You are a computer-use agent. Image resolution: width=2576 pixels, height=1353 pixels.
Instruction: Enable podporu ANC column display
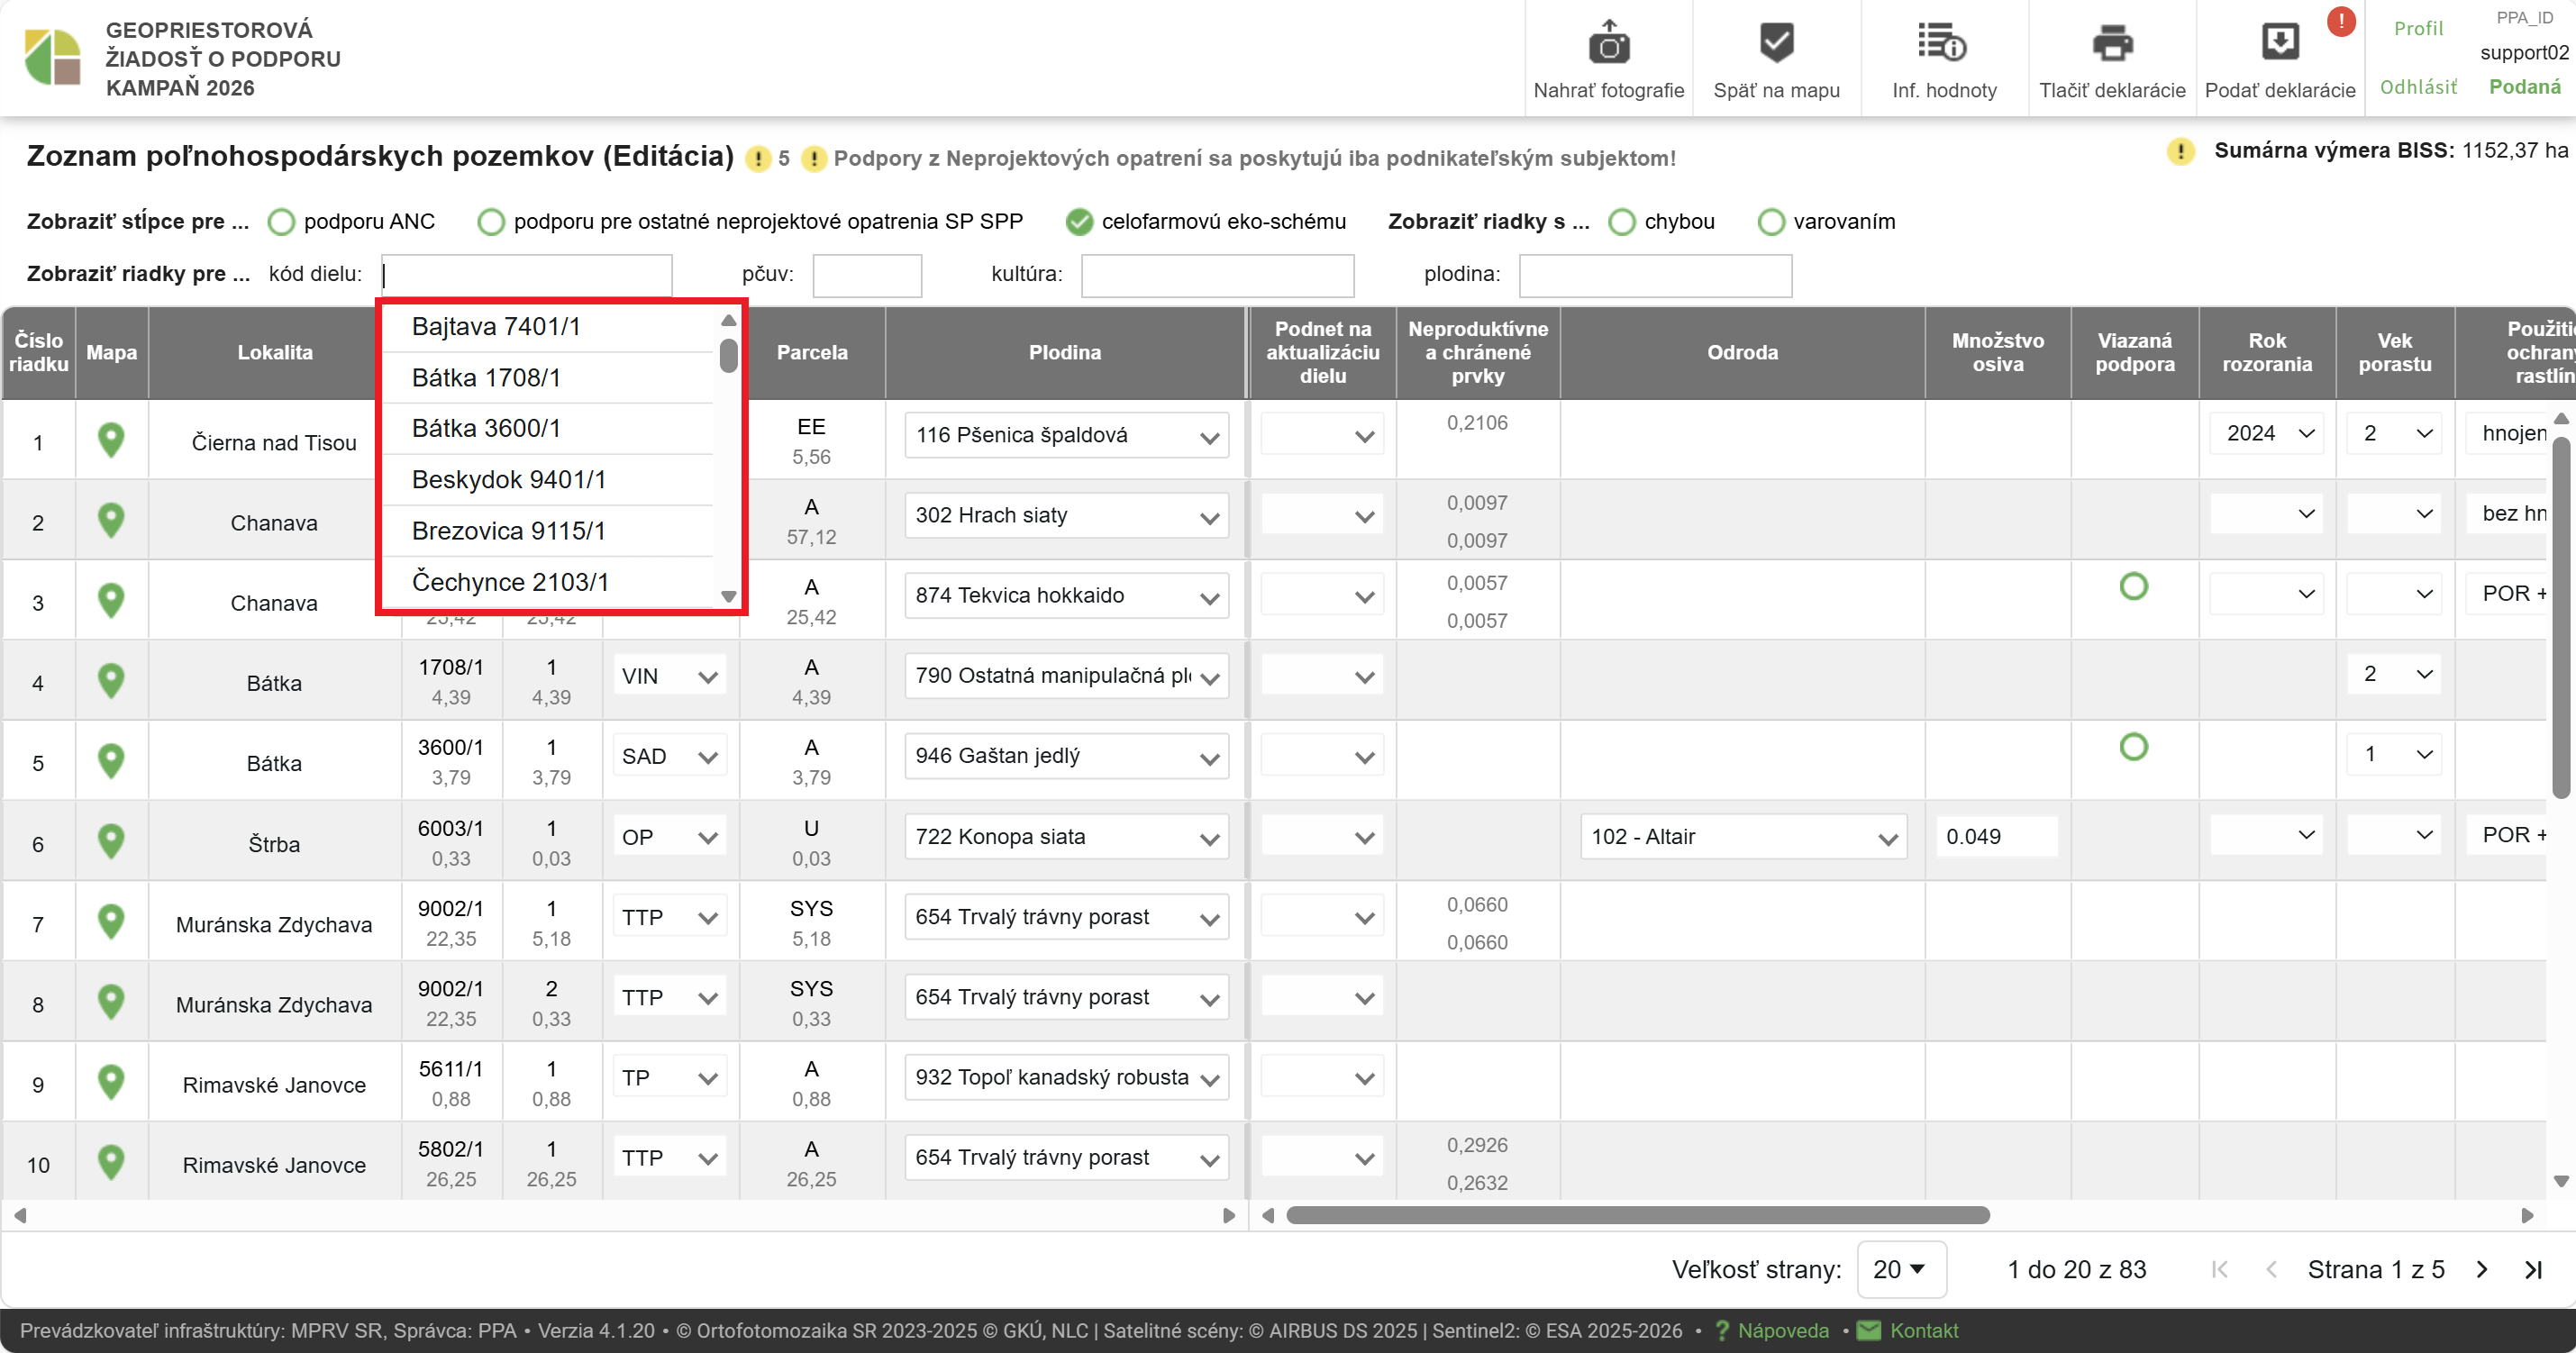coord(282,222)
